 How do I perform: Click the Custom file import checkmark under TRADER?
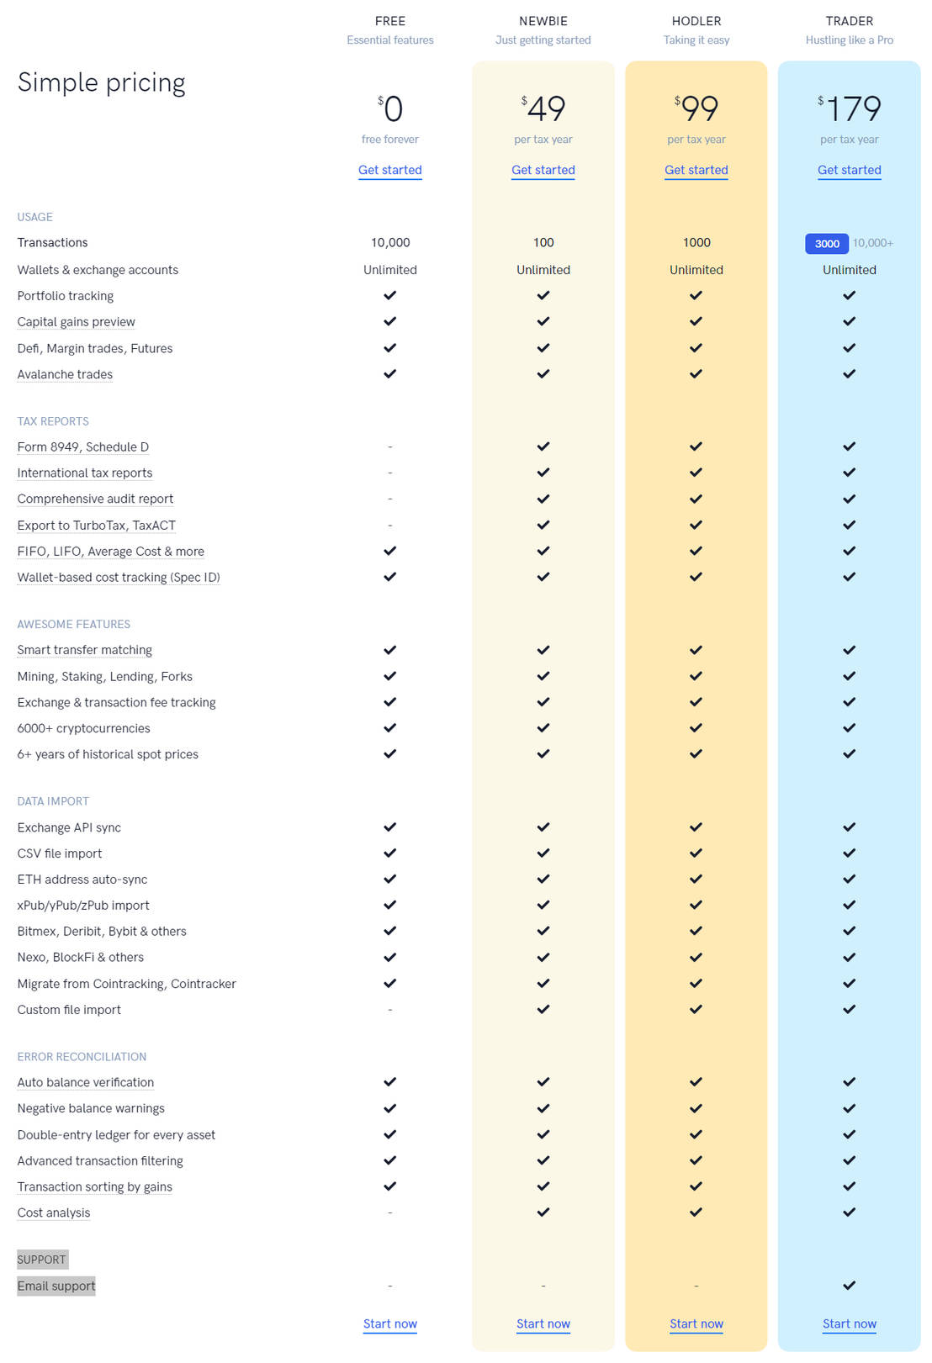coord(850,1009)
